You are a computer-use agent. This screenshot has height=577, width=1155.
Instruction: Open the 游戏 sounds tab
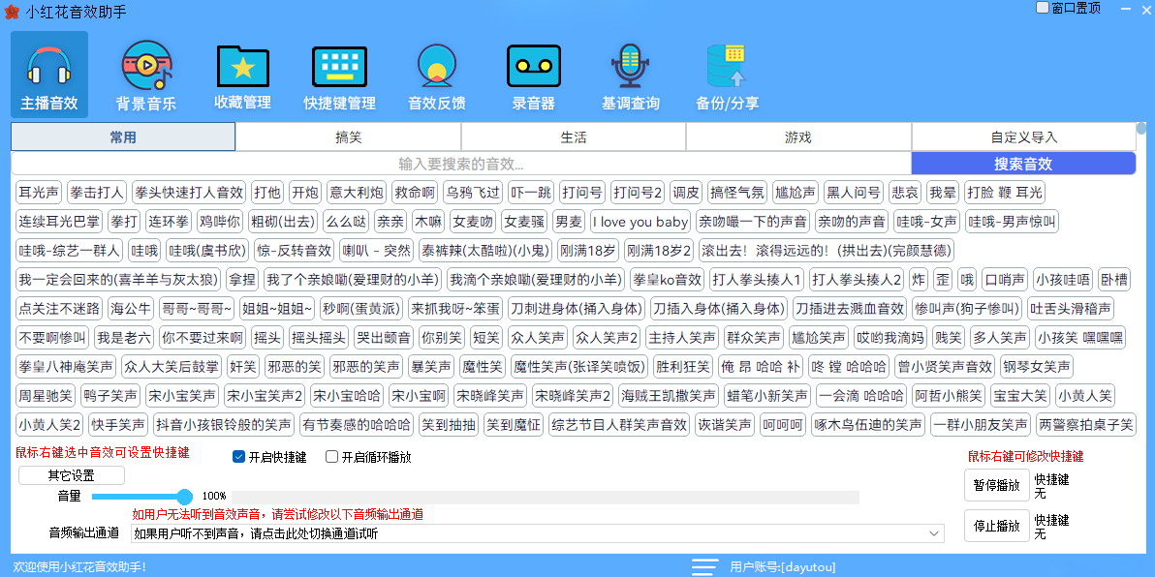coord(798,136)
